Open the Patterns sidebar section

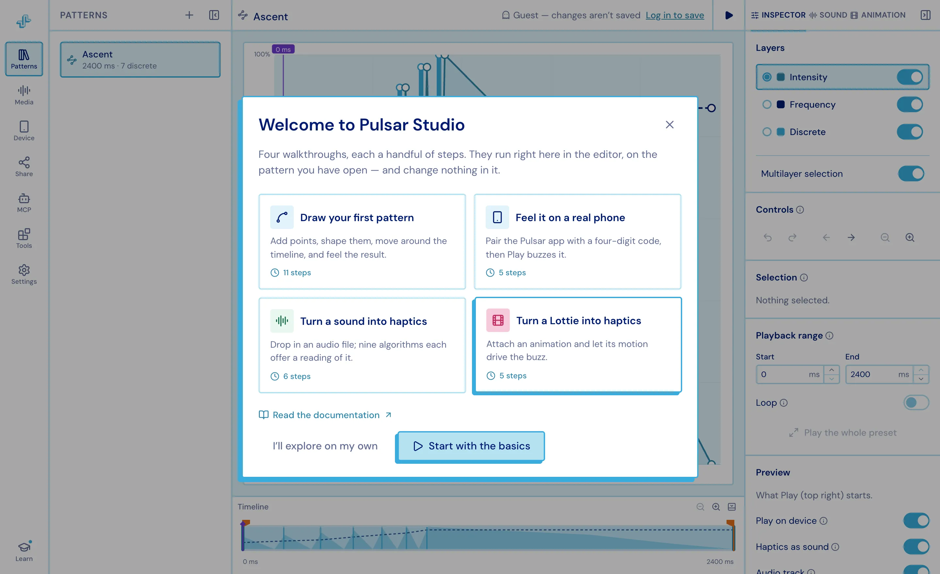[x=23, y=59]
